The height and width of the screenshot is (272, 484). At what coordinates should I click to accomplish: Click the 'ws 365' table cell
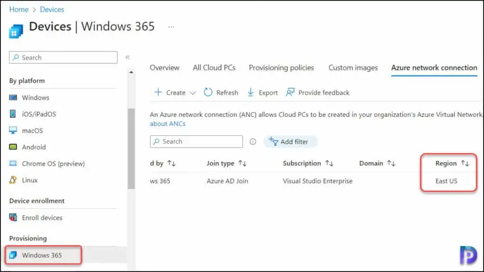click(160, 181)
